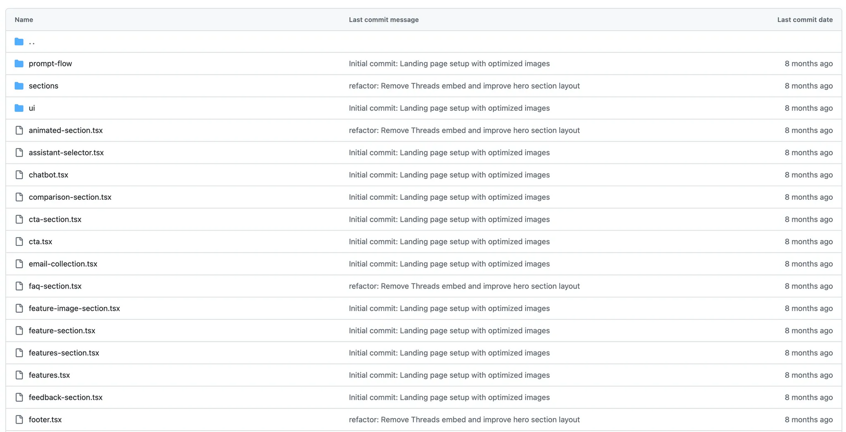Open feature-image-section.tsx file
The width and height of the screenshot is (846, 432).
click(74, 308)
